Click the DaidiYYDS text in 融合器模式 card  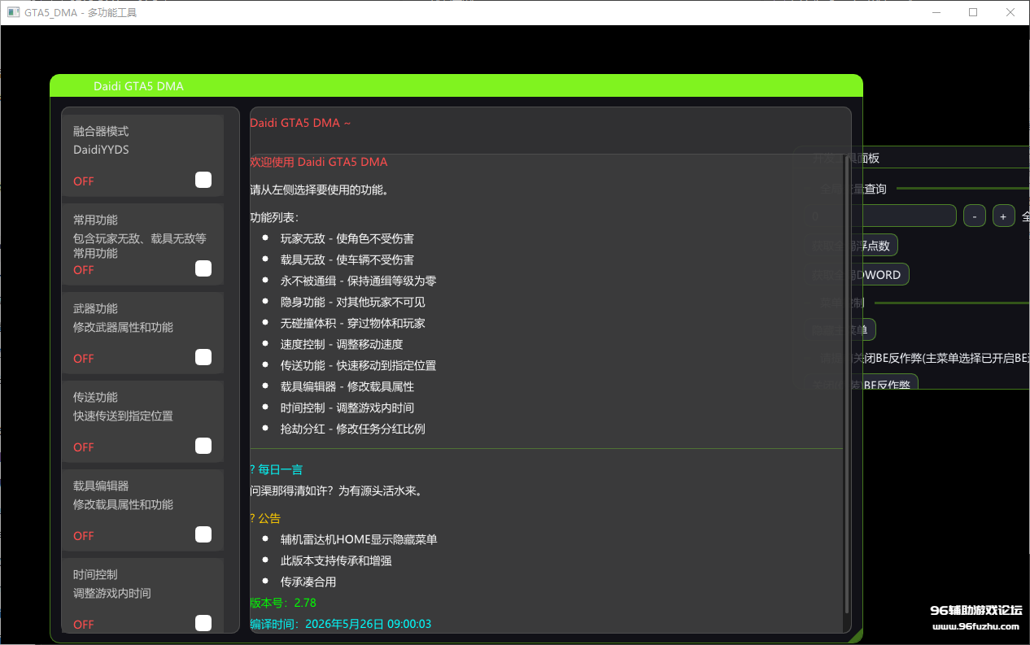pyautogui.click(x=101, y=150)
